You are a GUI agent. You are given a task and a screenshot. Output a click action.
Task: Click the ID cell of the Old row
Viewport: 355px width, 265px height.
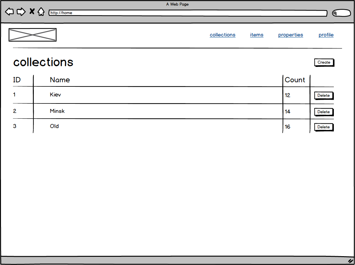coord(15,126)
